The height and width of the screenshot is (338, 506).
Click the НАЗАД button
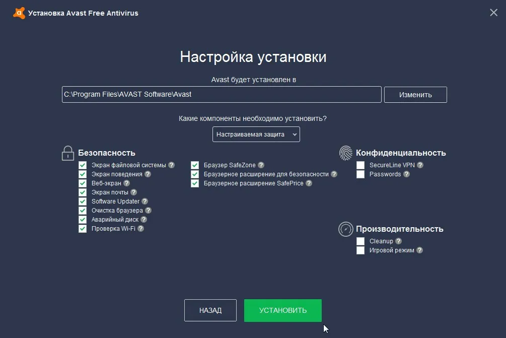[x=210, y=310]
